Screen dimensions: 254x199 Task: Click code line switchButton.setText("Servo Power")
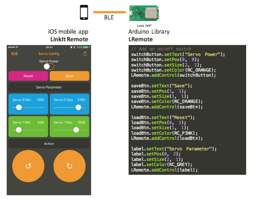point(178,54)
